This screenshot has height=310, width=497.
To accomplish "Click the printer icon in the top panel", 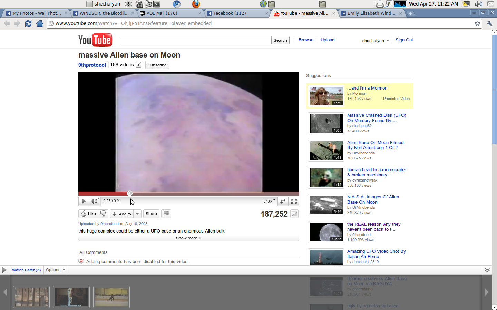I will coord(380,4).
